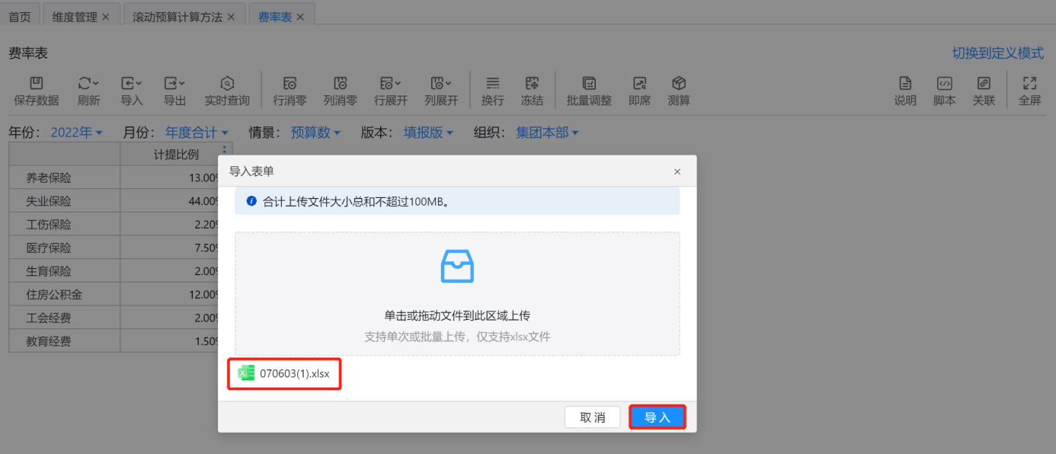Select uploaded file 070603(1).xlsx
The height and width of the screenshot is (454, 1056).
(294, 374)
